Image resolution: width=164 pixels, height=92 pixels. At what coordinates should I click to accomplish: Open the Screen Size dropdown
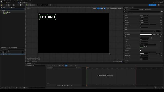(114, 8)
